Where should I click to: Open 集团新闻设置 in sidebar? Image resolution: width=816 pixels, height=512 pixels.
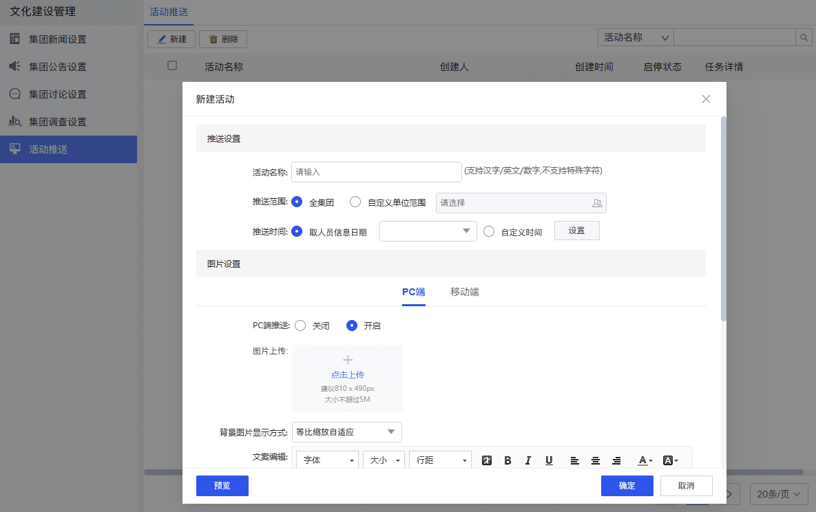[x=68, y=39]
